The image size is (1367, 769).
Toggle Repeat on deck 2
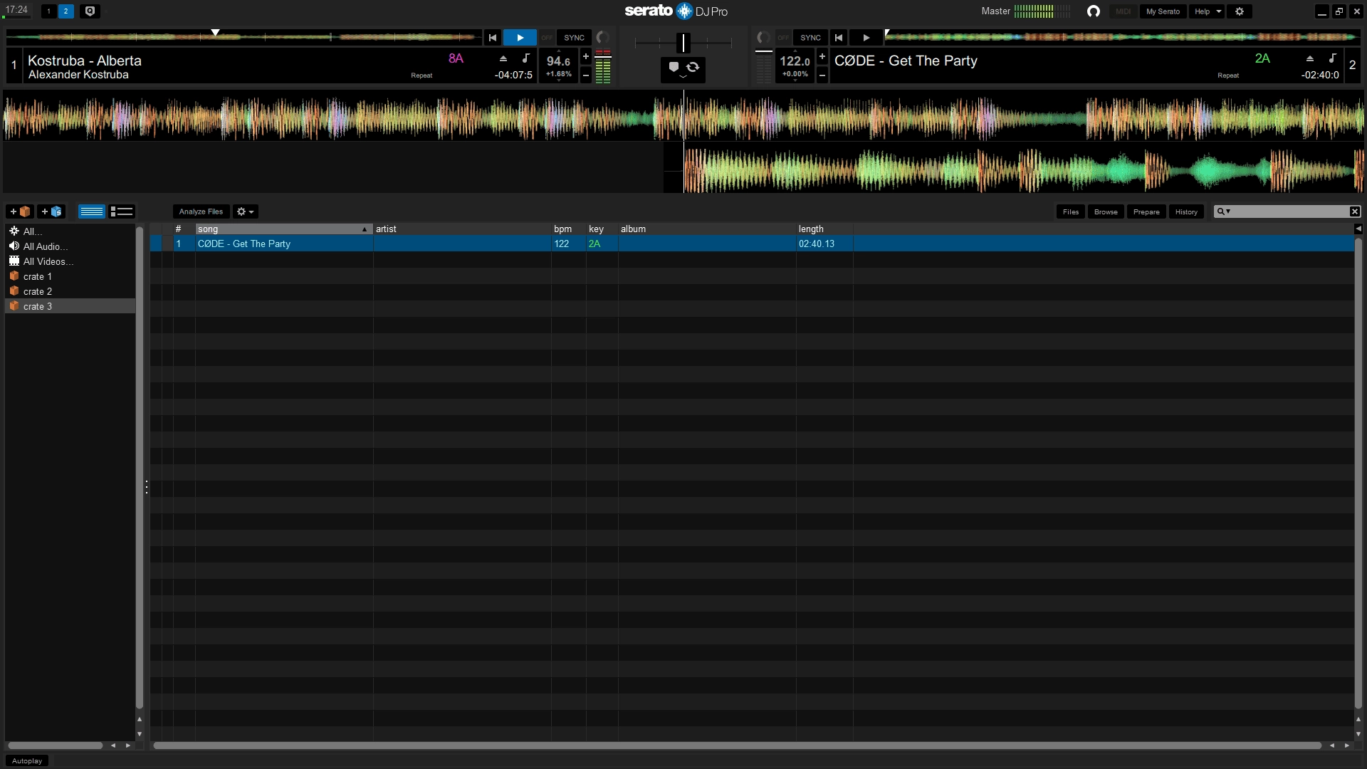pyautogui.click(x=1228, y=75)
